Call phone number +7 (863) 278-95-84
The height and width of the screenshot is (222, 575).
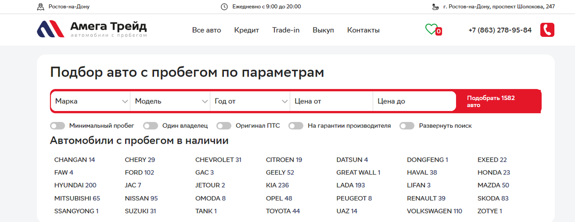click(500, 30)
